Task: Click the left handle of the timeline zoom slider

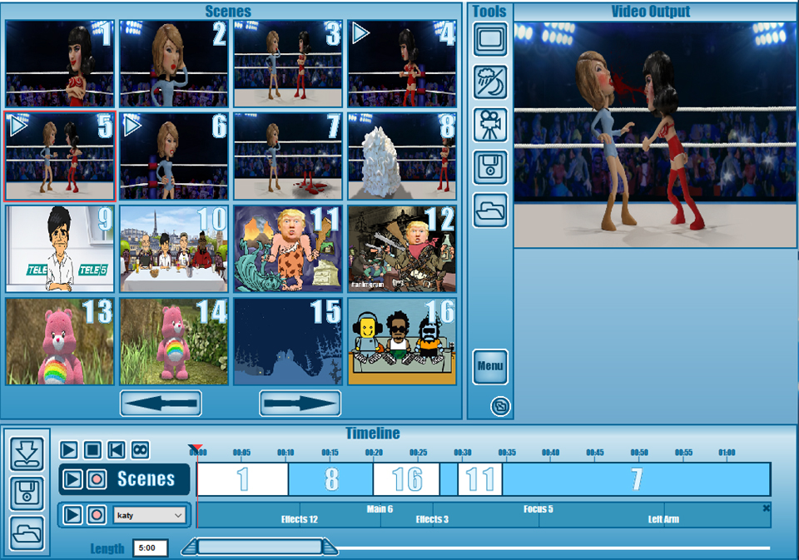Action: click(x=190, y=548)
